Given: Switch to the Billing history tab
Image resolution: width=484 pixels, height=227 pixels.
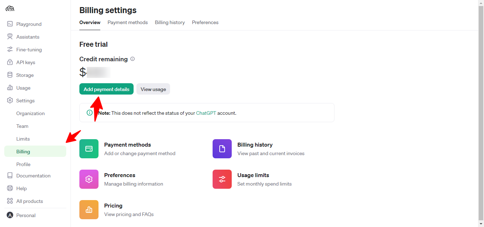Looking at the screenshot, I should pyautogui.click(x=170, y=22).
